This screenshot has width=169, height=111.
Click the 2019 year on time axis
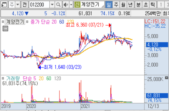click(x=6, y=106)
